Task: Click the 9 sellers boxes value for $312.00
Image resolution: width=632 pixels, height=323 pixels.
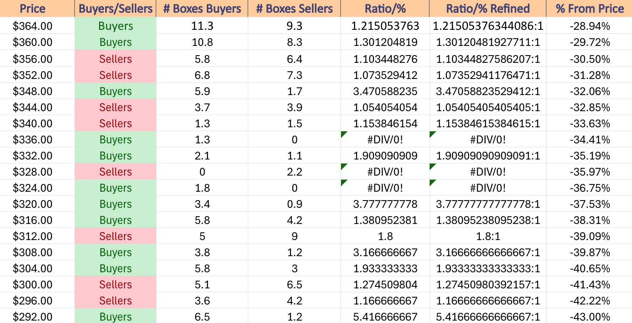Action: (294, 236)
